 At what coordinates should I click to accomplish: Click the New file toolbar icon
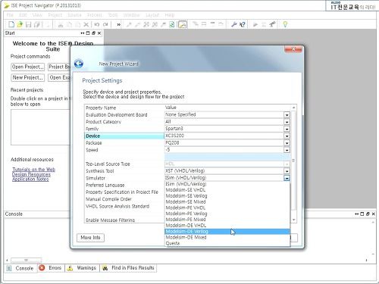point(11,24)
